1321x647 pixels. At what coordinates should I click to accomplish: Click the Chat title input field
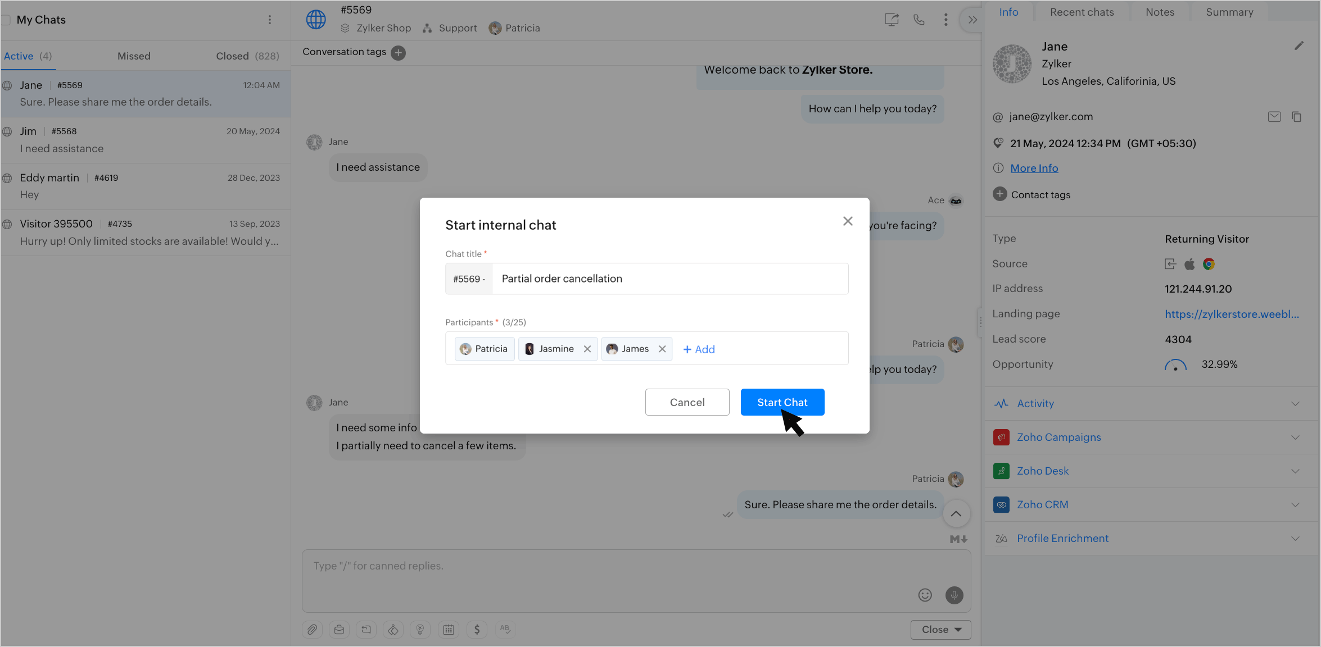coord(669,279)
